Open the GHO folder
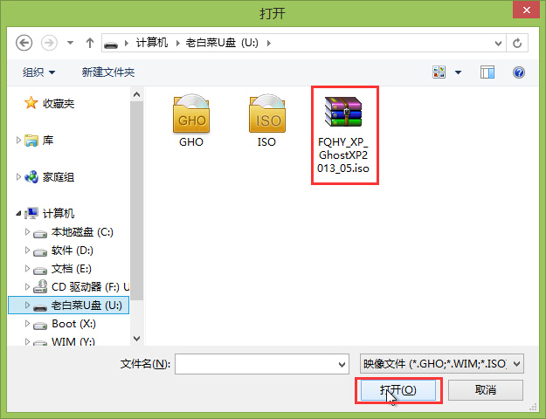Image resolution: width=546 pixels, height=419 pixels. 191,120
